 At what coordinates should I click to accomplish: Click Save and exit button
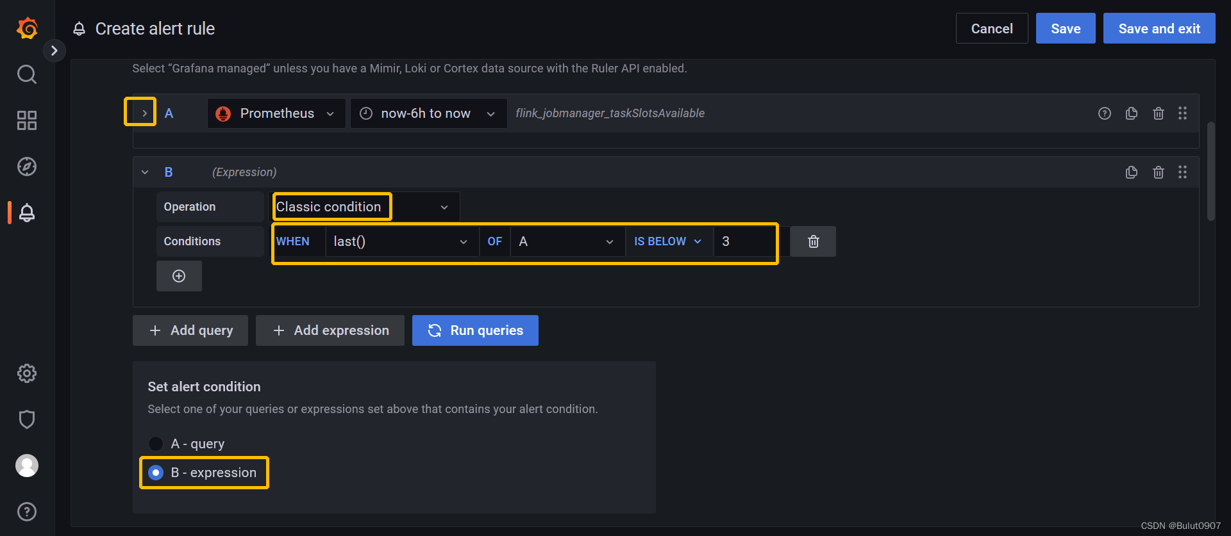(x=1159, y=28)
